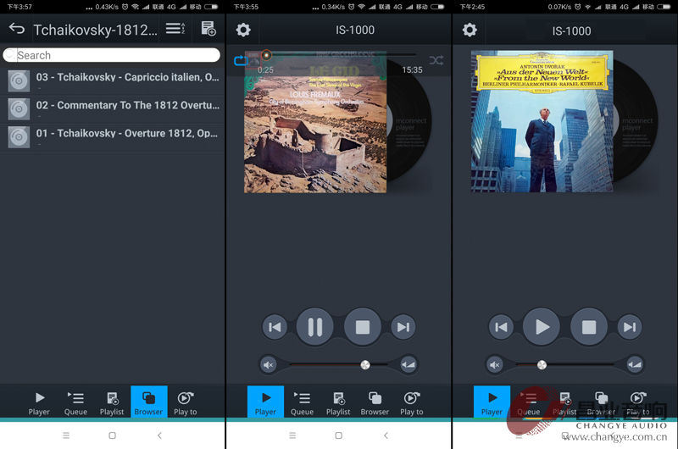
Task: Mute volume in middle screen
Action: click(269, 365)
